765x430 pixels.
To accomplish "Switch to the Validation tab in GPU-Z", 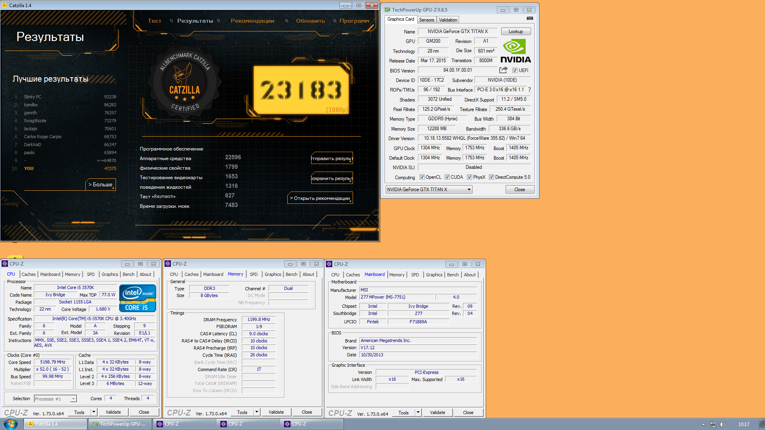I will point(448,20).
